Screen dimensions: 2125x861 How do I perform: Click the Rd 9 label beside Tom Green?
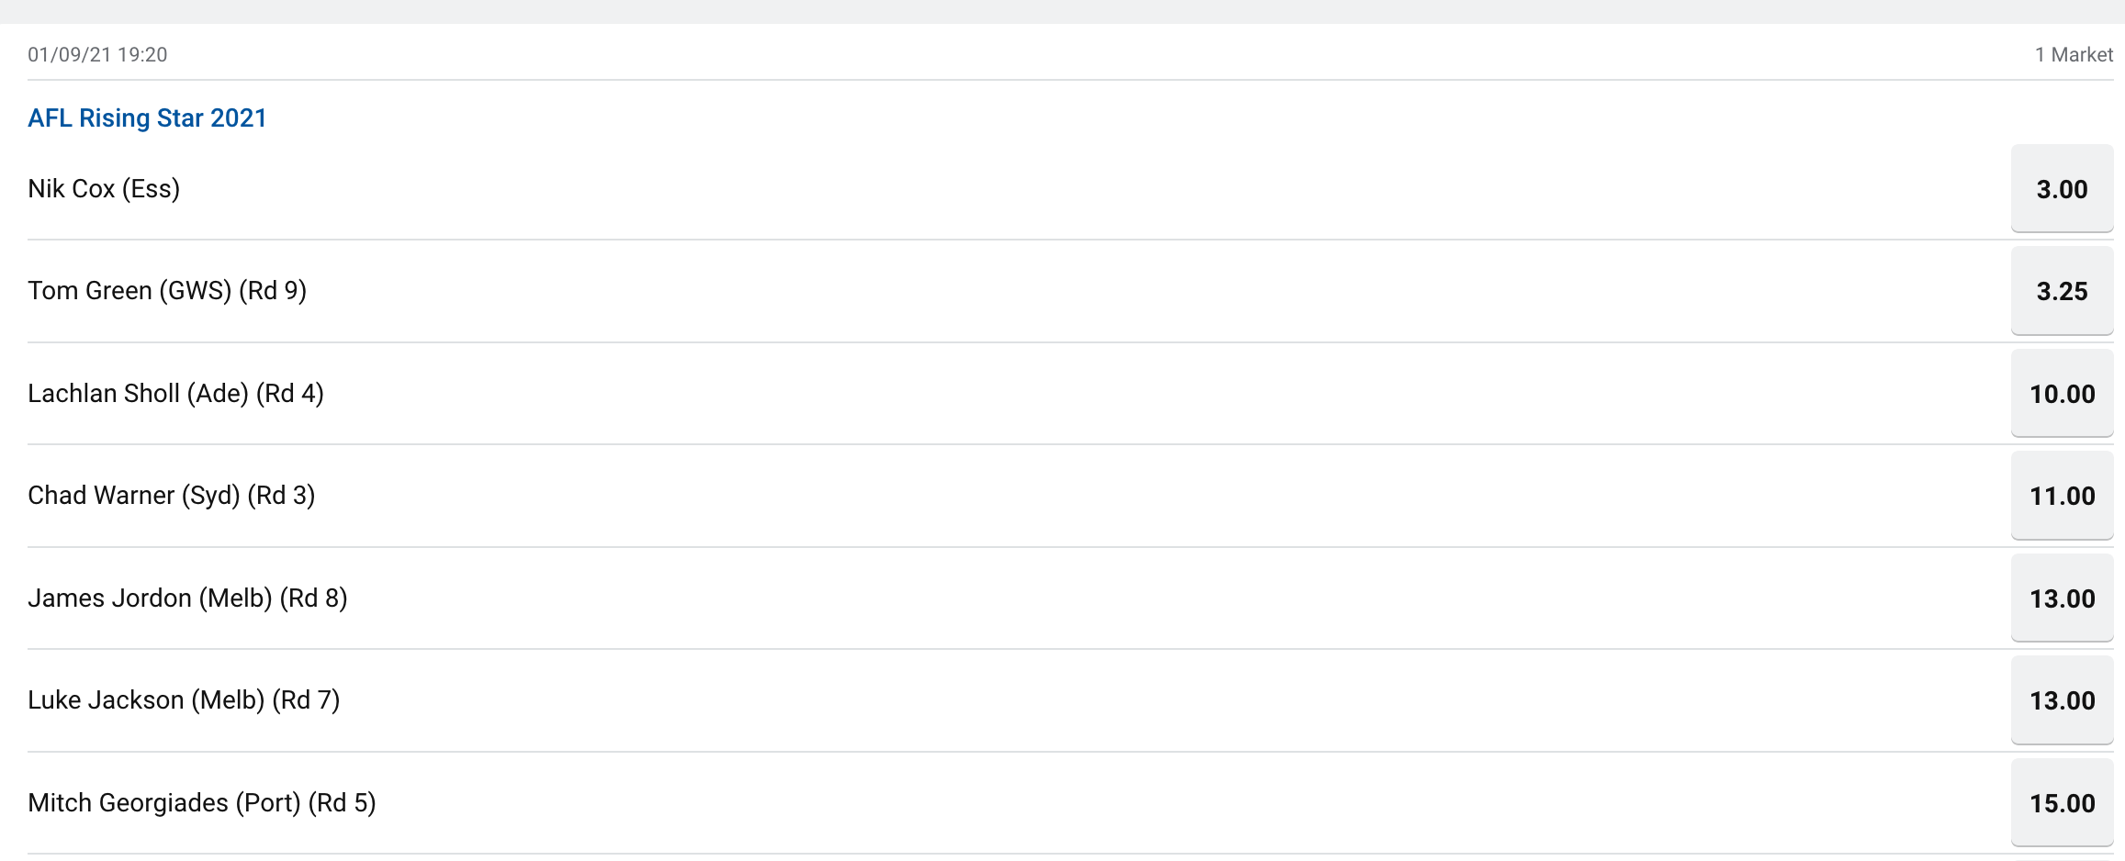point(273,291)
